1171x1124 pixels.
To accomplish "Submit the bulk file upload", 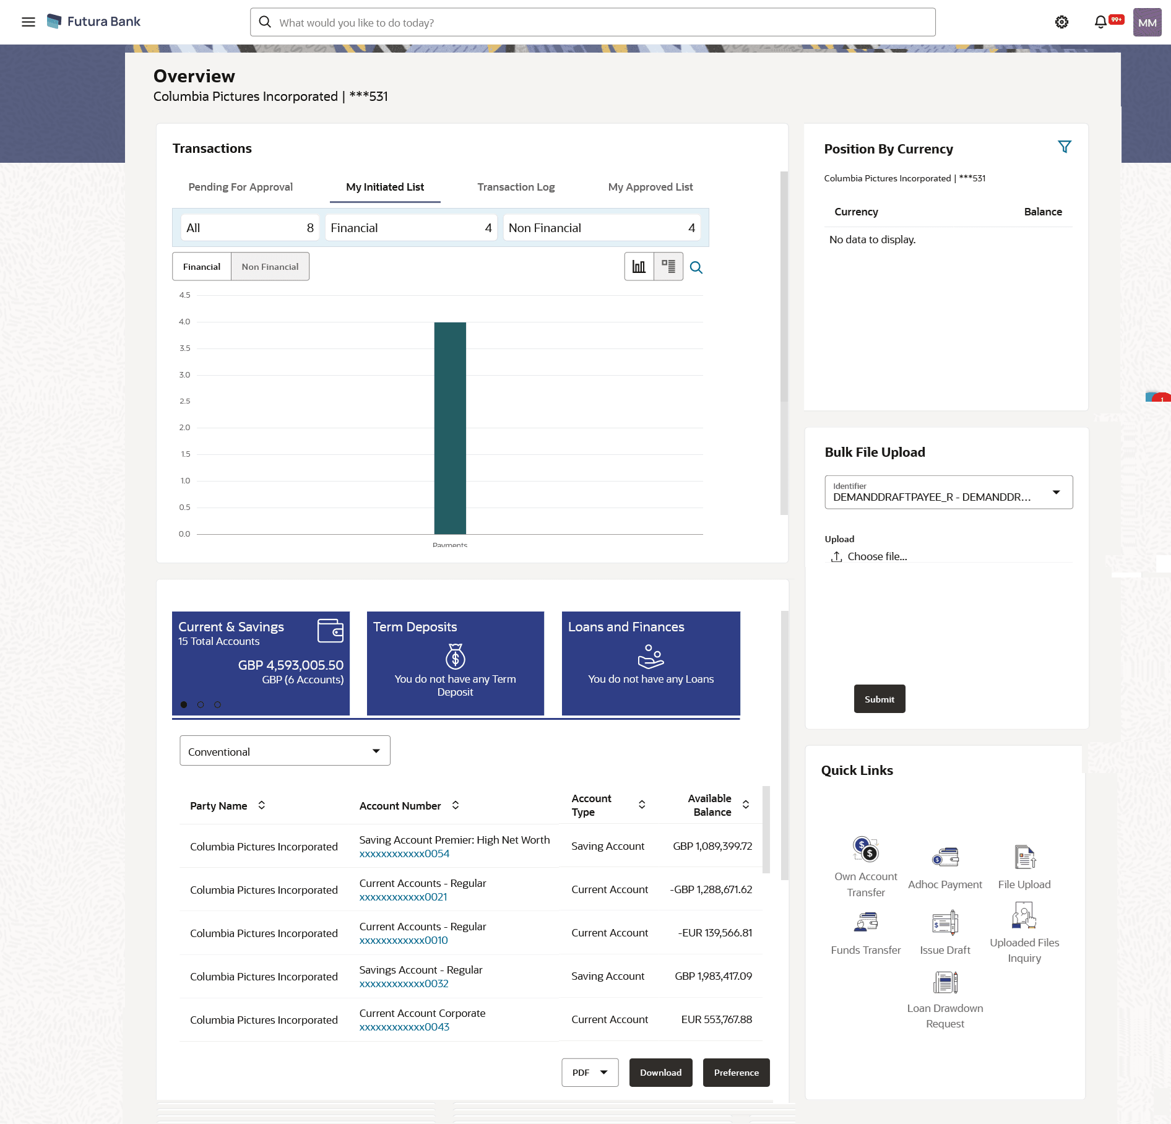I will 879,699.
